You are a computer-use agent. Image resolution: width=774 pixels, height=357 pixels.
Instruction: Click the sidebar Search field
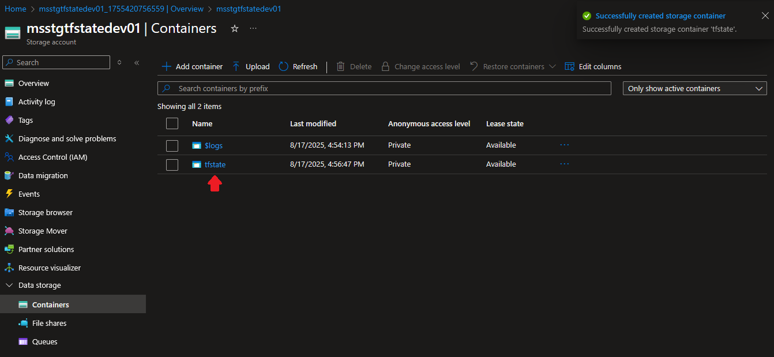(x=57, y=62)
